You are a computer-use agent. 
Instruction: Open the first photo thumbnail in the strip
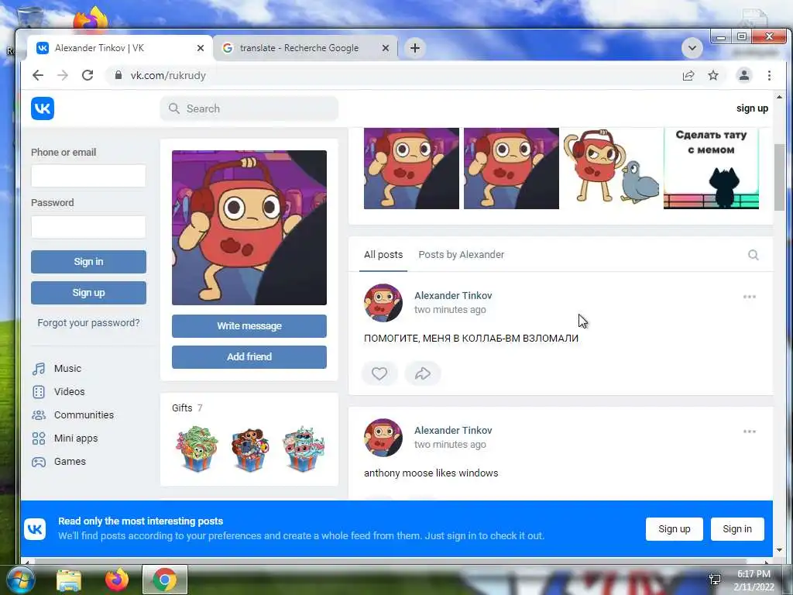coord(412,168)
